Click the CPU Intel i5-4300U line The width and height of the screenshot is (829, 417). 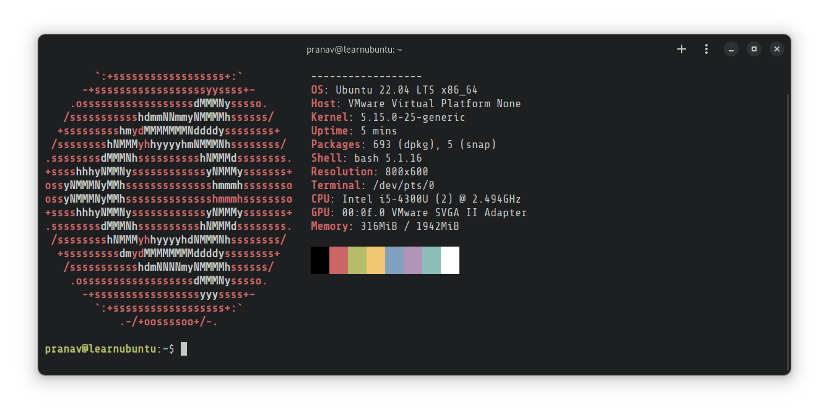pos(415,199)
